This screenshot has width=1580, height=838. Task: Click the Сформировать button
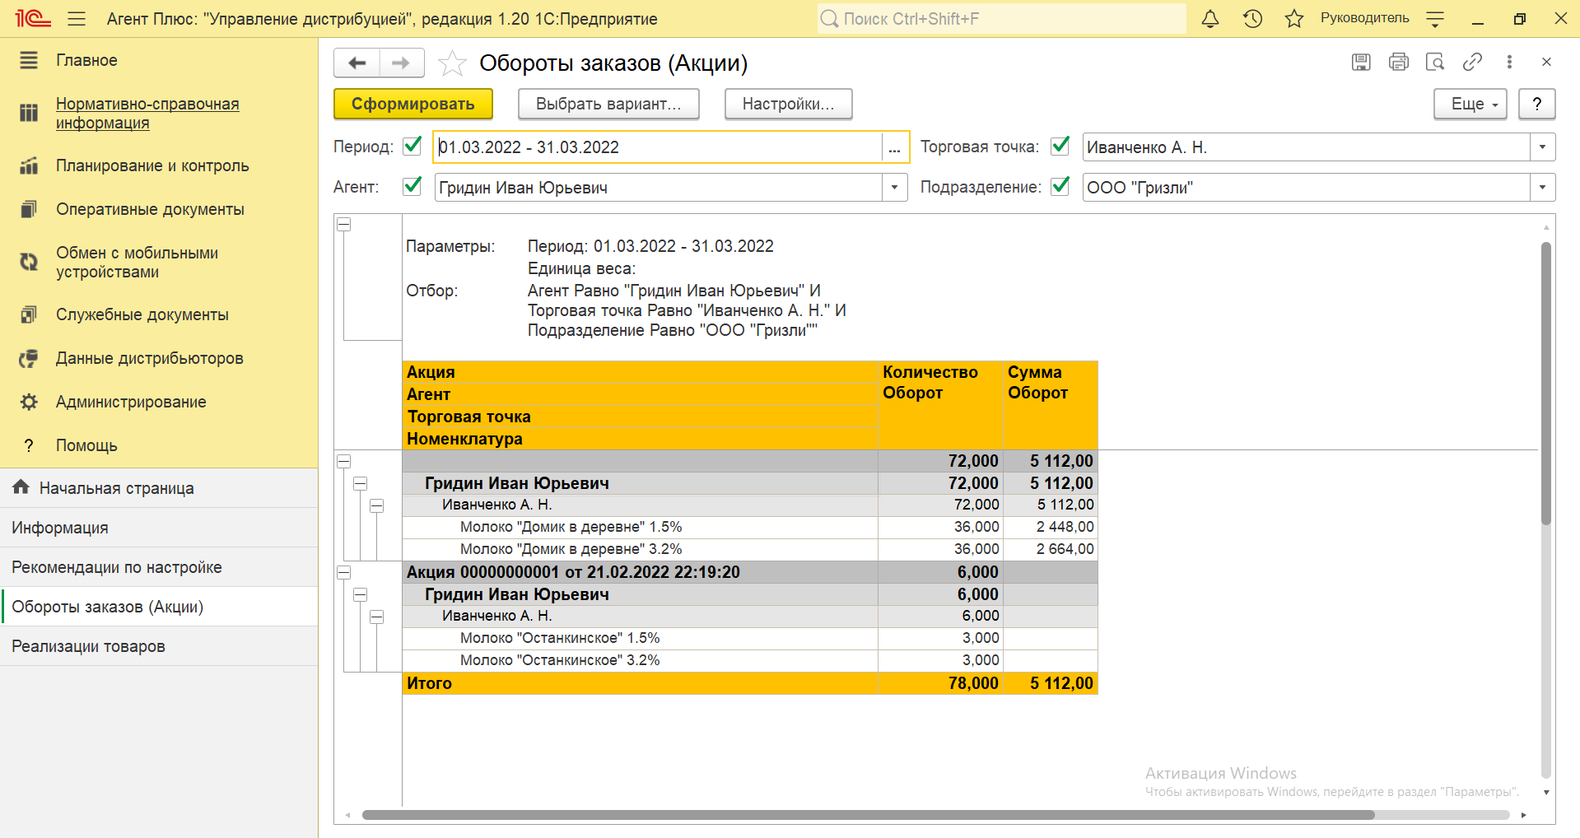[413, 104]
